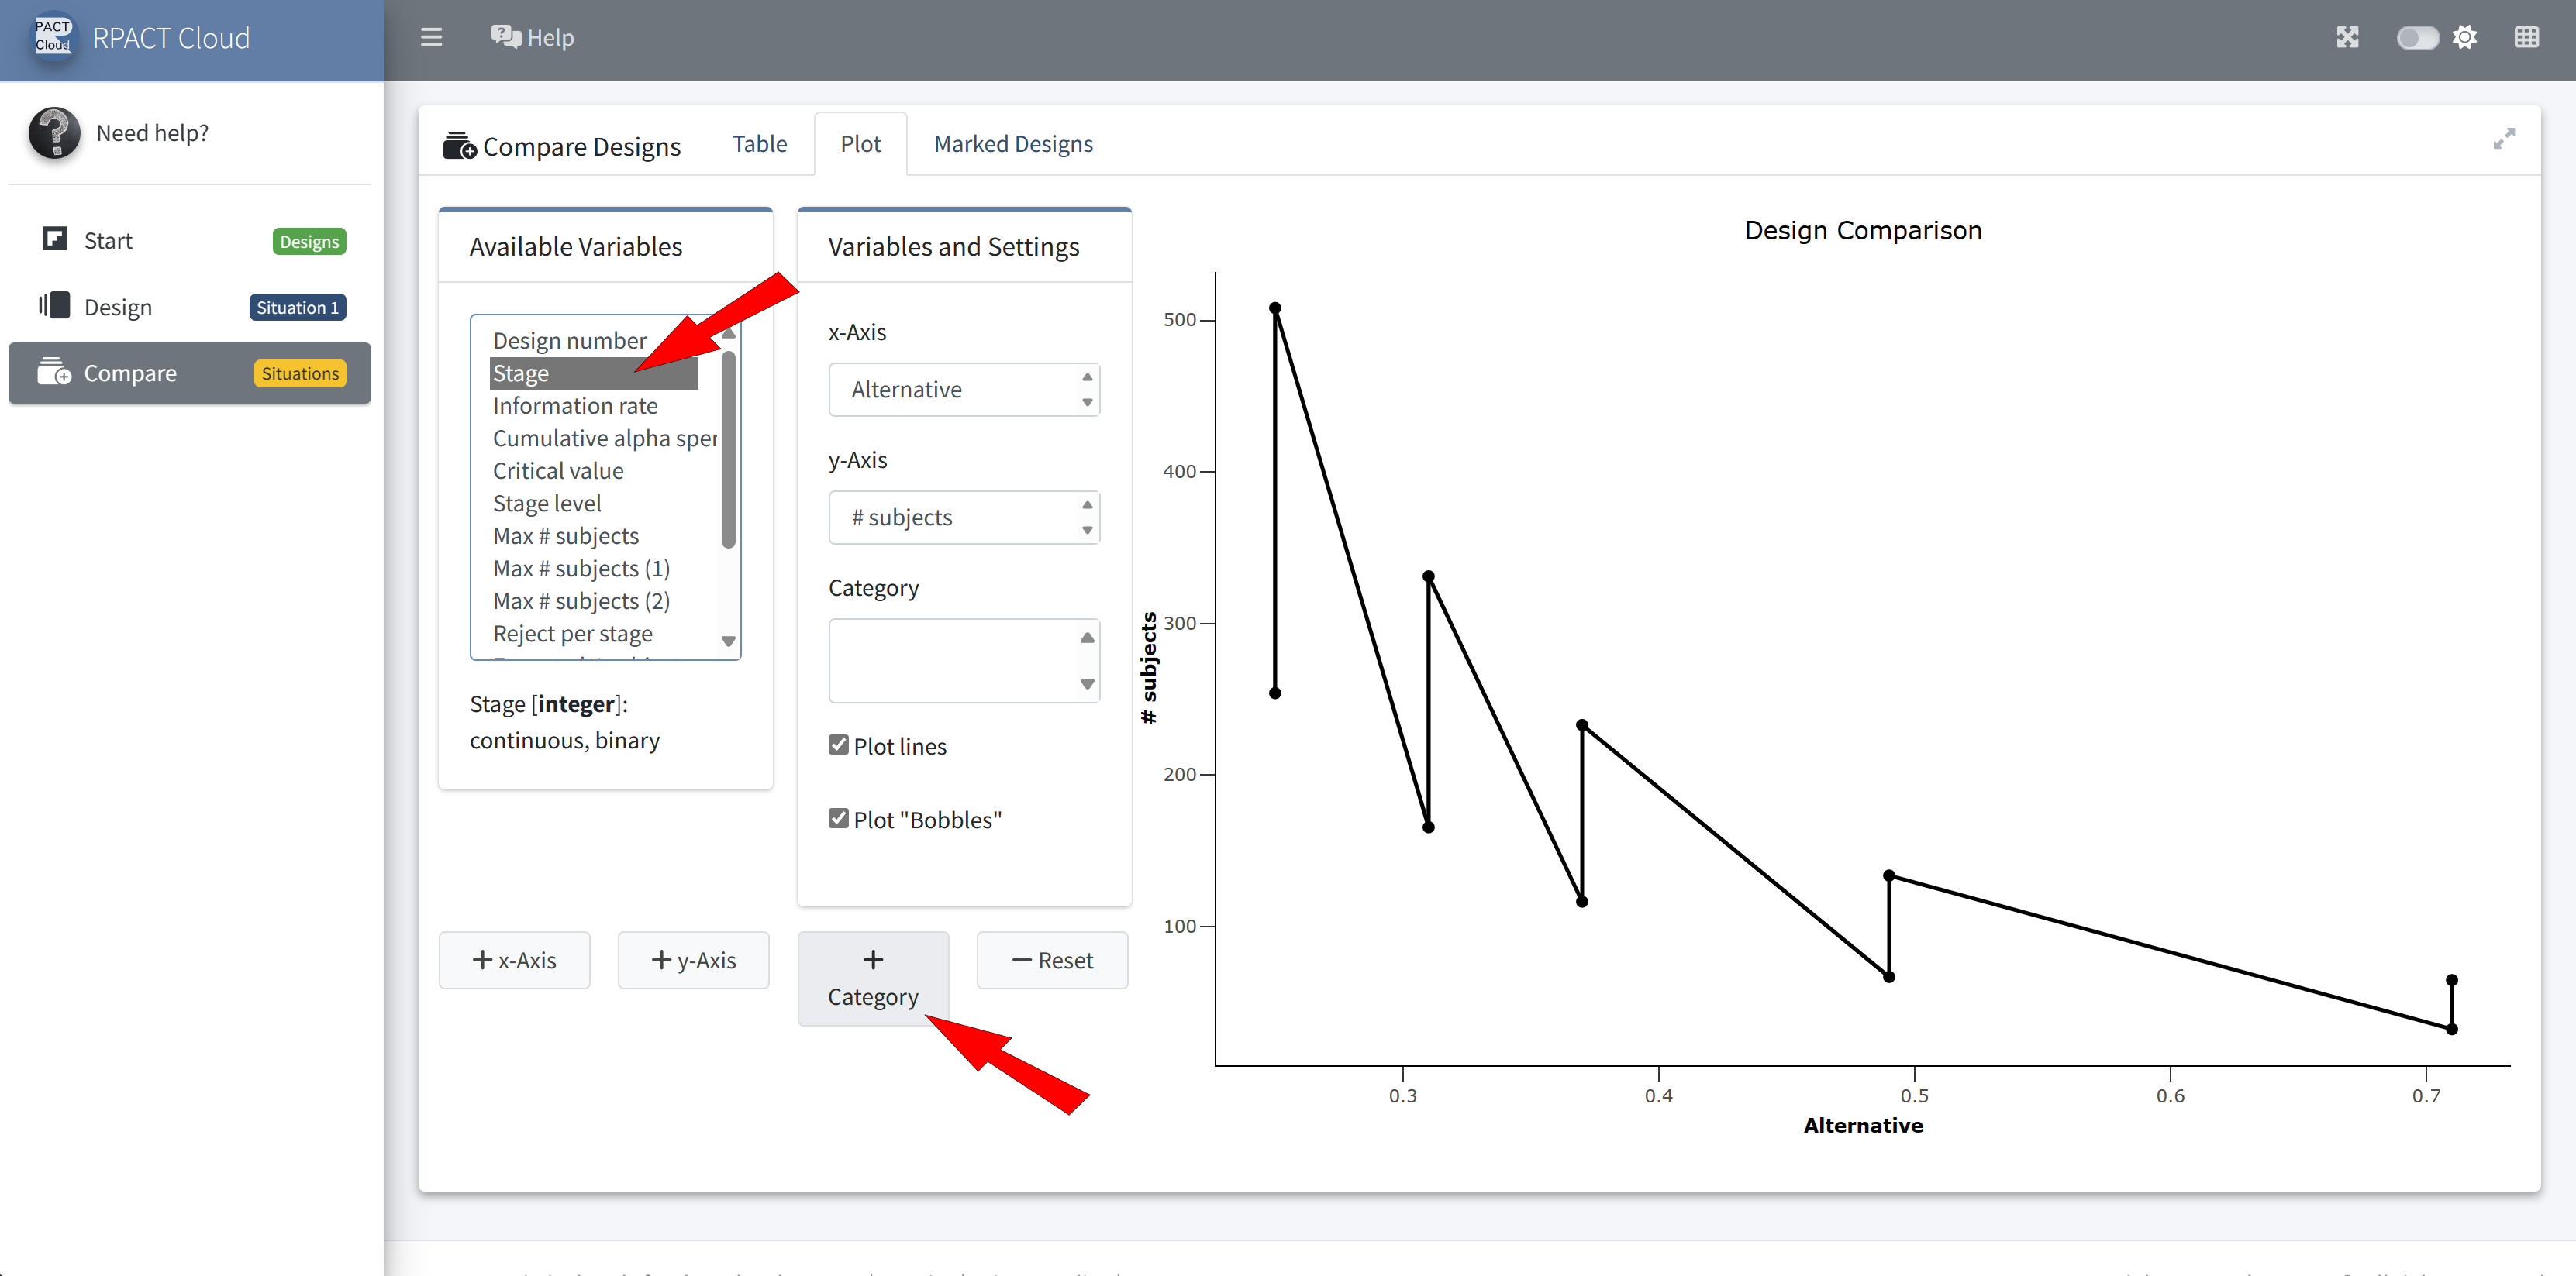The height and width of the screenshot is (1276, 2576).
Task: Uncheck the Plot "Bobbles" checkbox
Action: [x=838, y=818]
